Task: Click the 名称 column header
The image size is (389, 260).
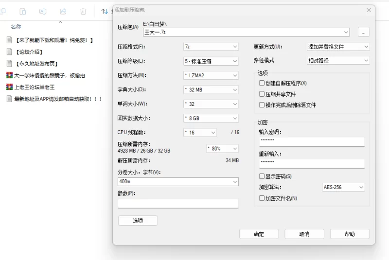Action: [x=16, y=27]
